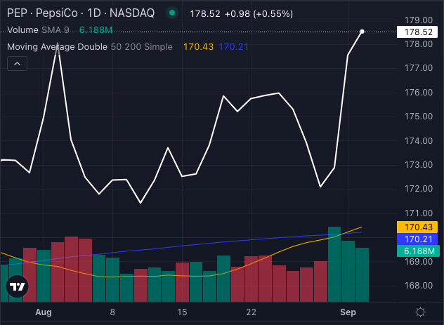The height and width of the screenshot is (325, 444).
Task: Click the 175.00 level on price axis
Action: [x=419, y=117]
